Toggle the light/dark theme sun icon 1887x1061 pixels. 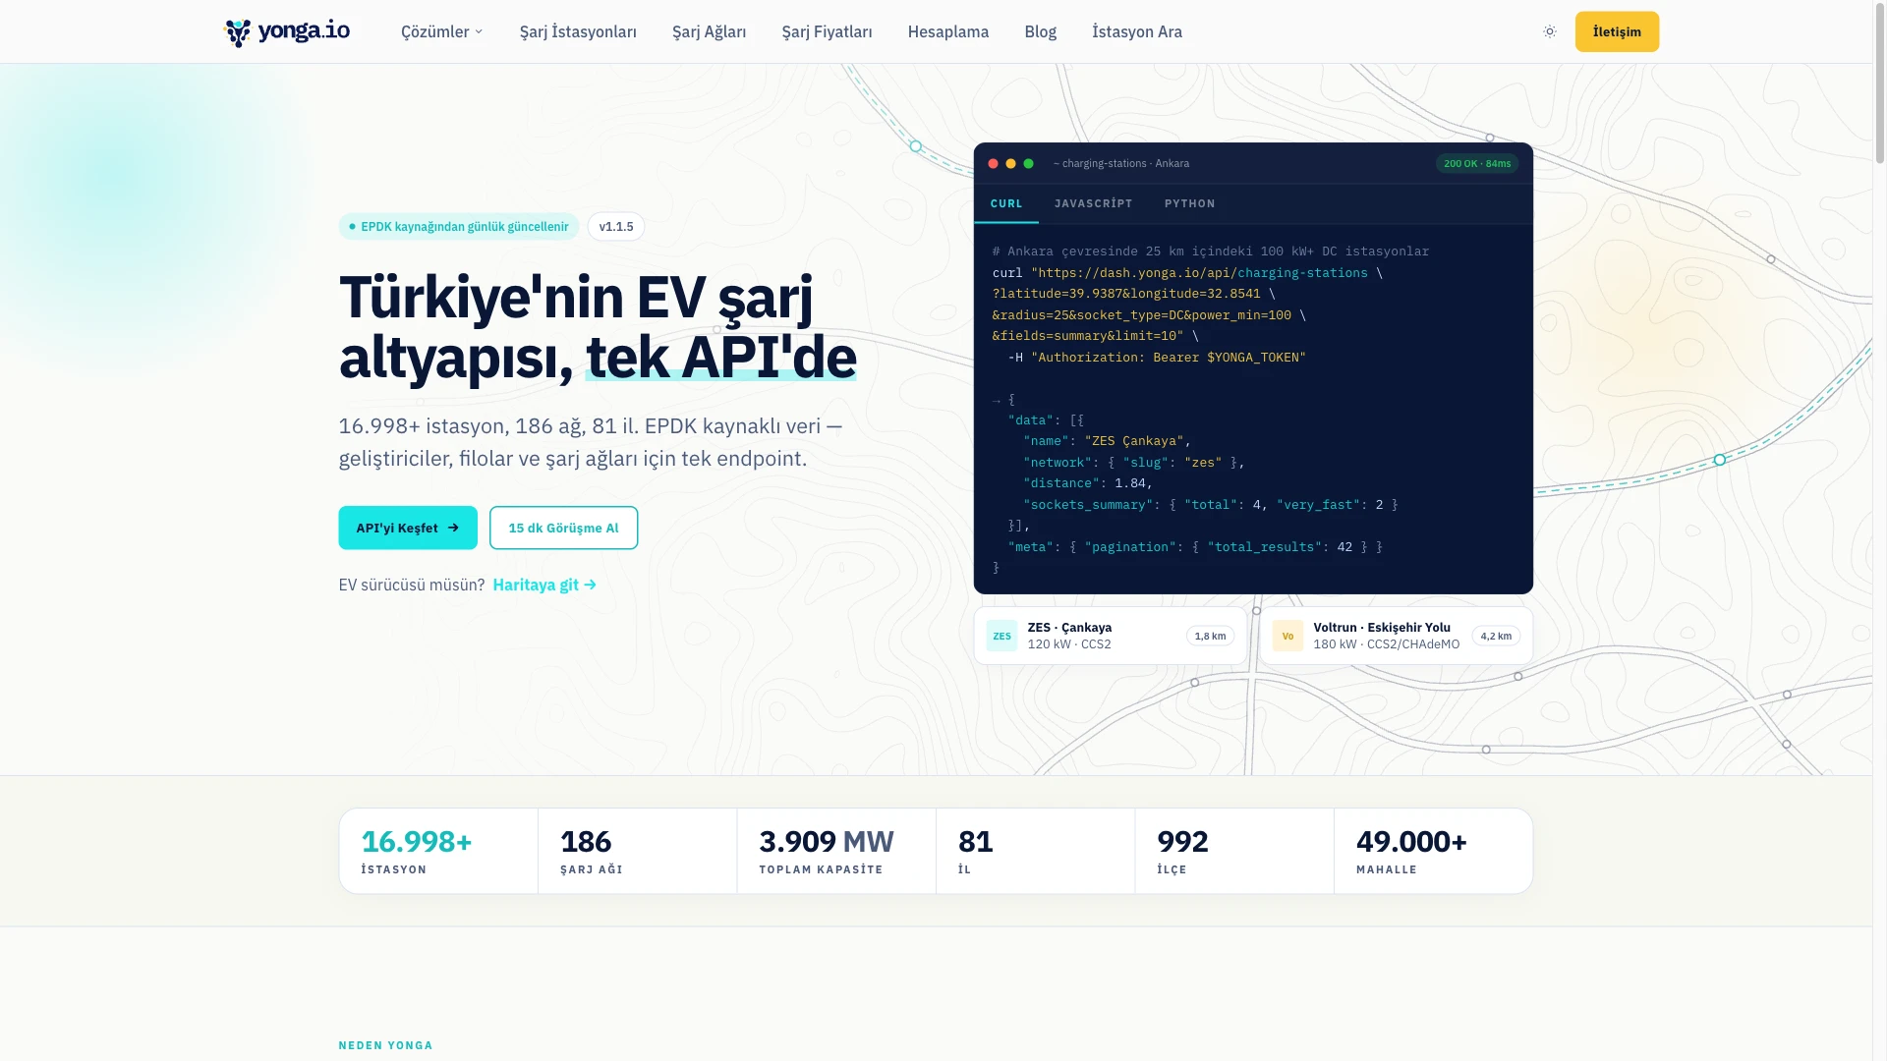click(x=1550, y=31)
